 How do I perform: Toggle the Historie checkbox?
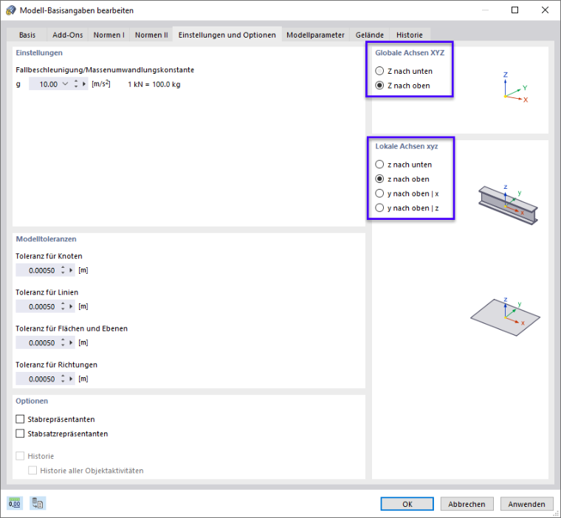tap(20, 456)
